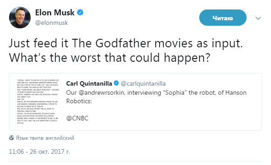271x165 pixels.
Task: Toggle the Читаю follow button
Action: coord(223,18)
